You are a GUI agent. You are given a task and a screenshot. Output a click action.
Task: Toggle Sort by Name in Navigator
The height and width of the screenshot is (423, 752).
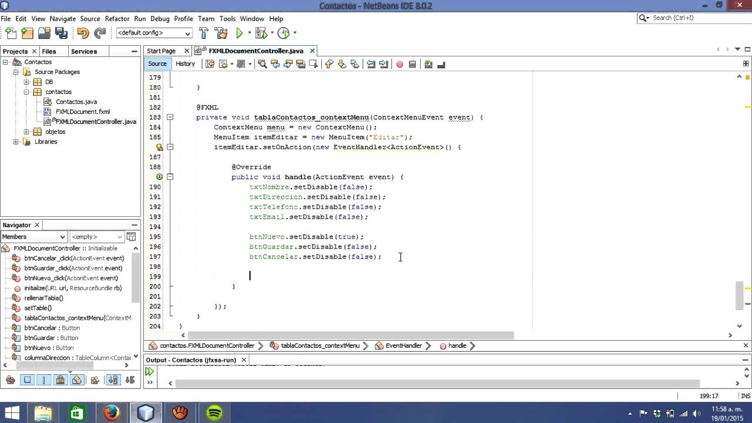tap(113, 380)
